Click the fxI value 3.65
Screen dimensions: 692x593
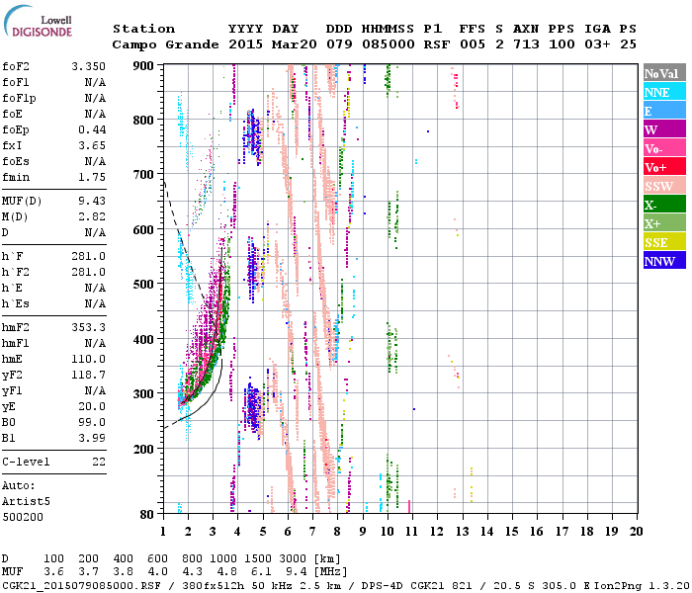[x=92, y=145]
